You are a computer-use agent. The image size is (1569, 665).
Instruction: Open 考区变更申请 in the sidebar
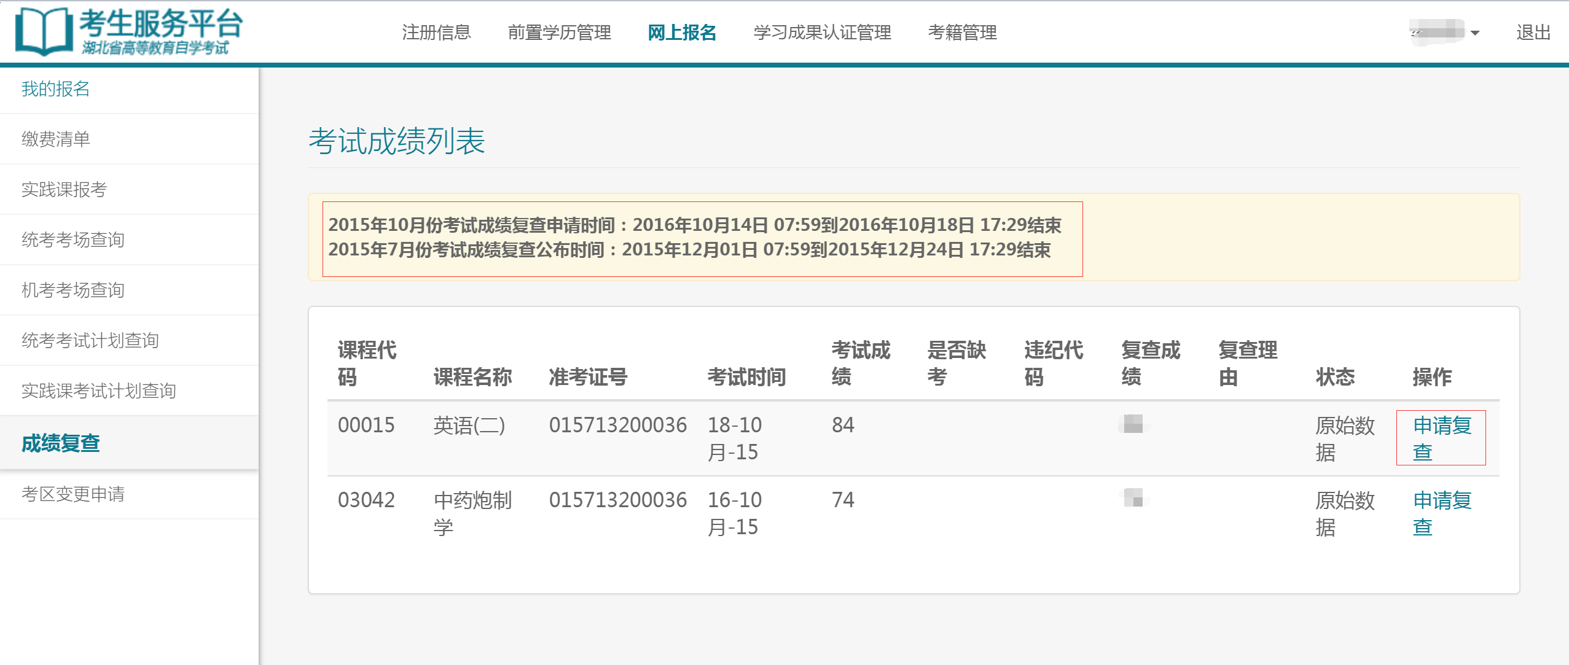73,494
